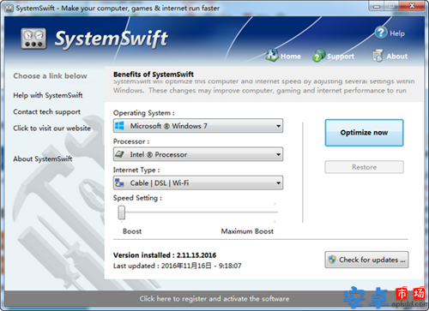Viewport: 429px width, 311px height.
Task: Expand the Operating System dropdown arrow
Action: coord(278,126)
